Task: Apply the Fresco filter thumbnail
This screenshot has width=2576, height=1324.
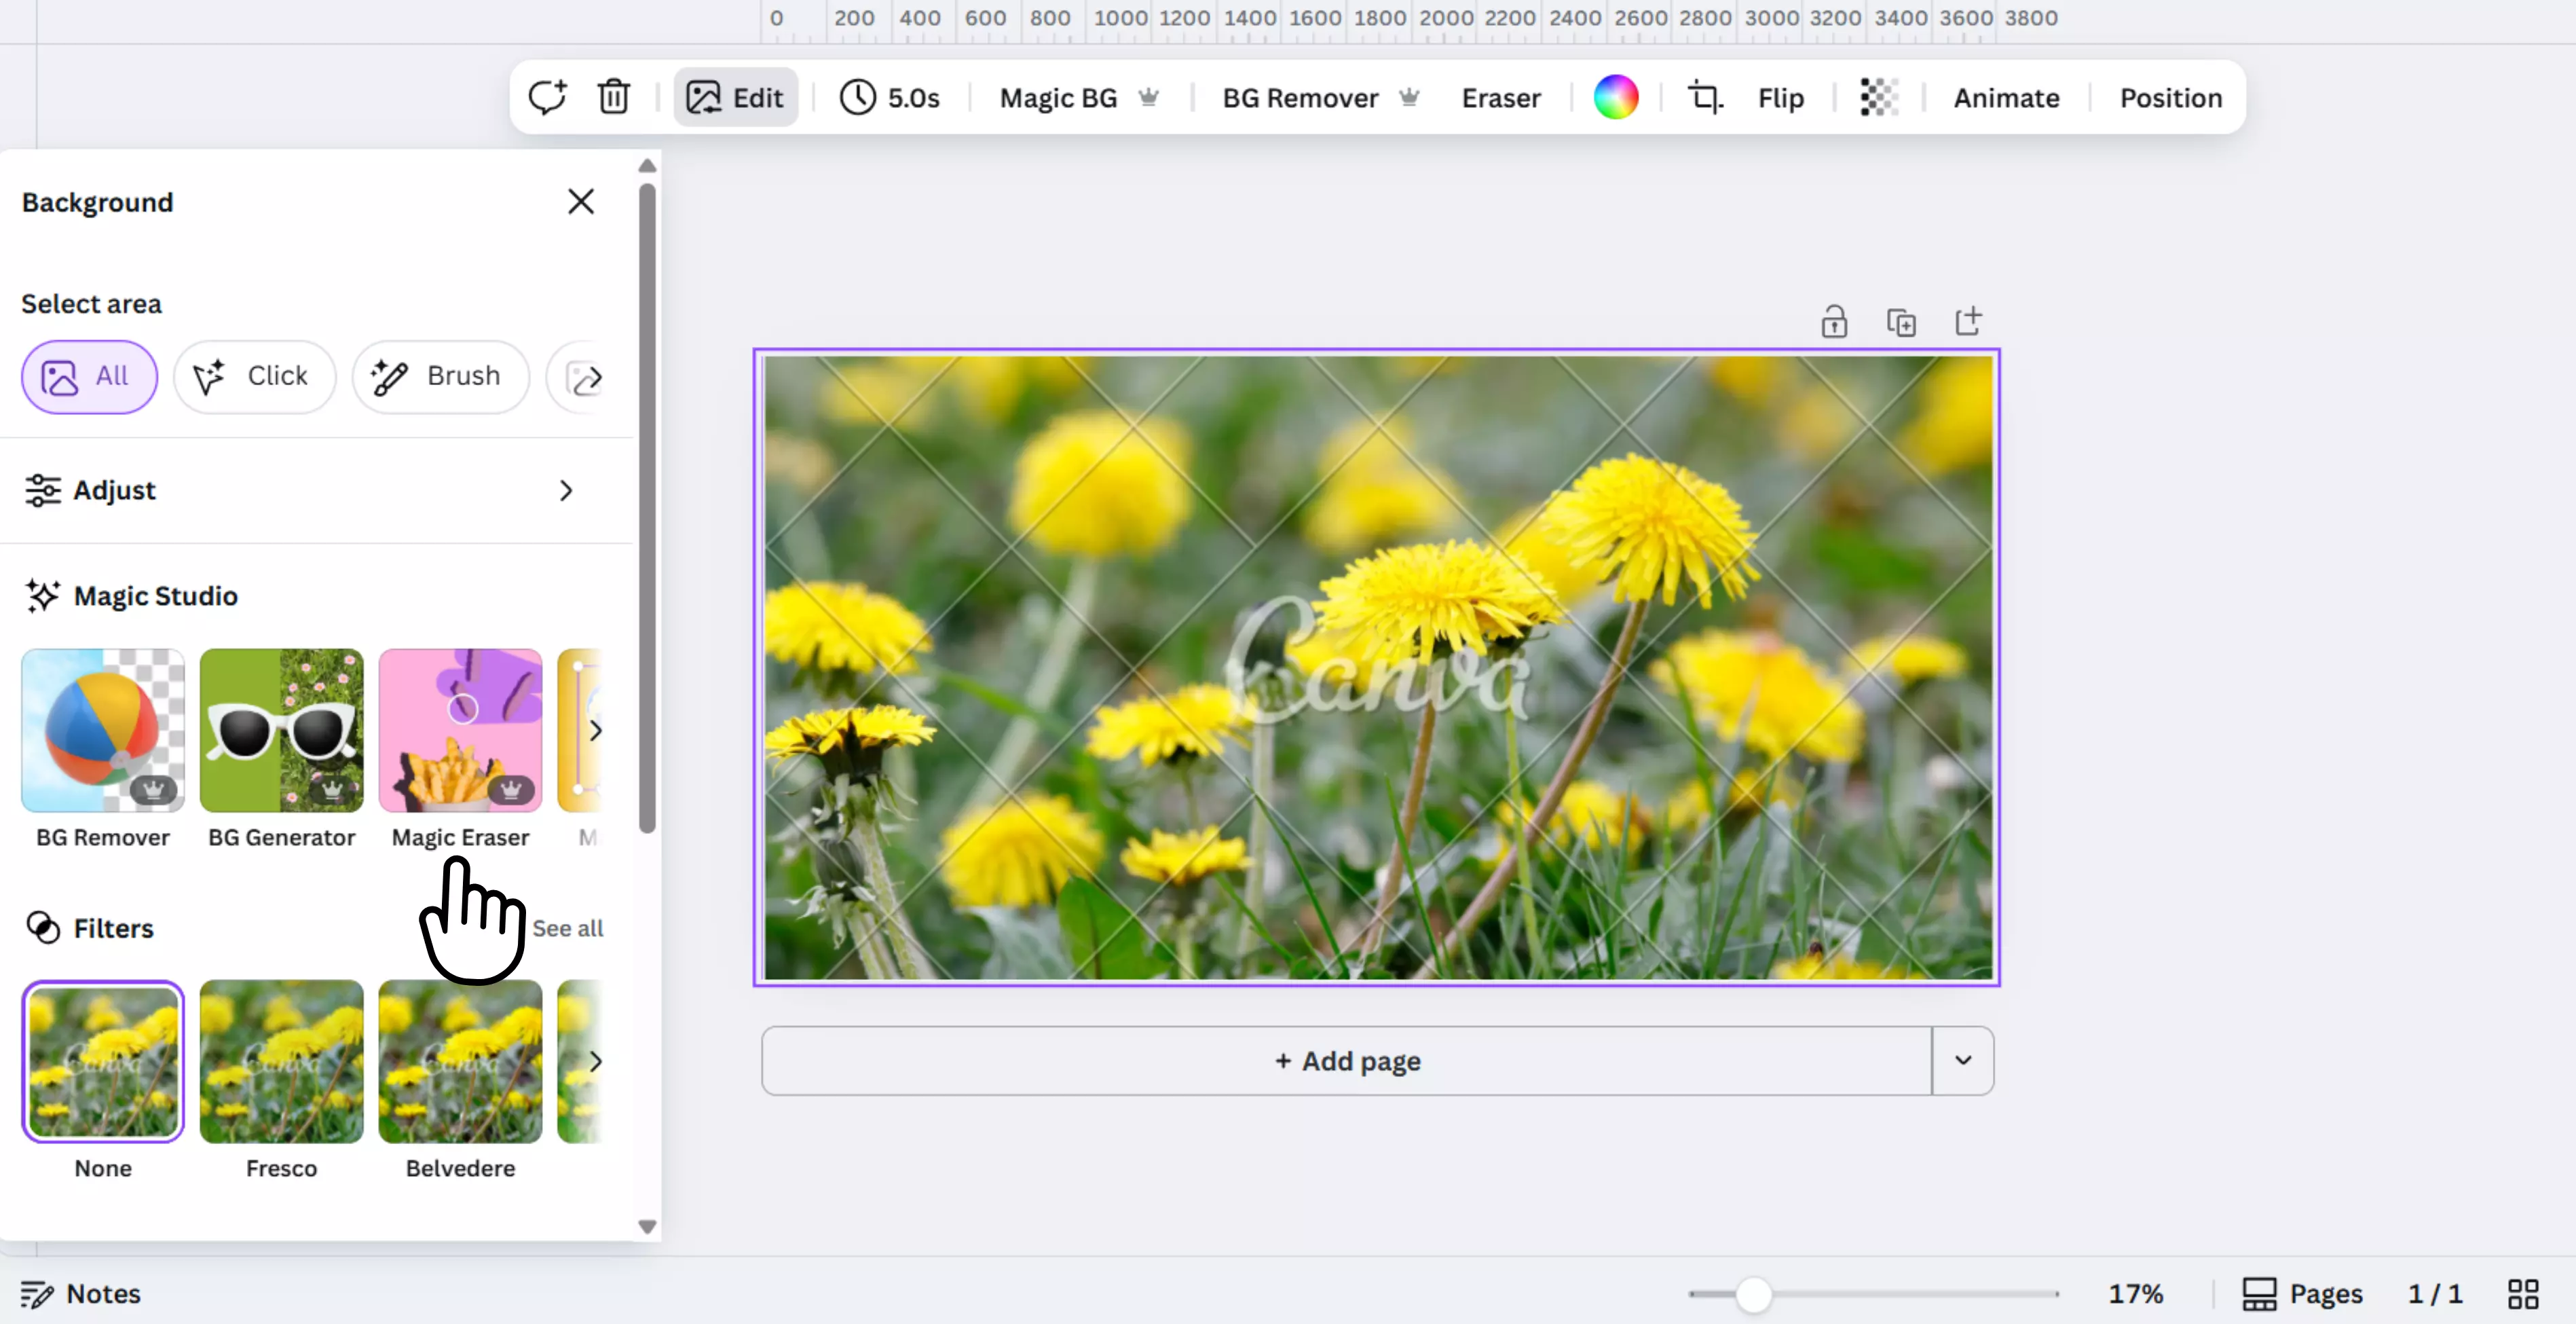Action: [x=281, y=1062]
